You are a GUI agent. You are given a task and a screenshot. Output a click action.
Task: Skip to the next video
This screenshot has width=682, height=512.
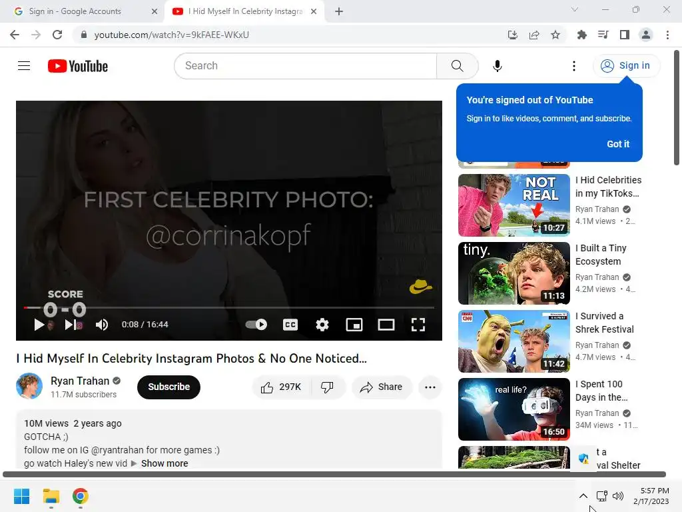coord(69,325)
